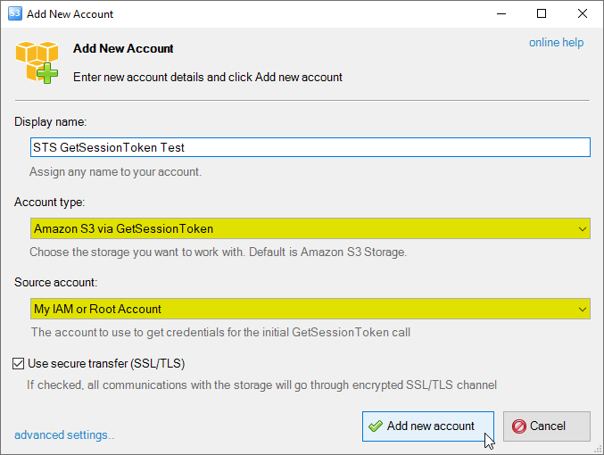The height and width of the screenshot is (455, 604).
Task: Click into the Display name field
Action: (x=310, y=147)
